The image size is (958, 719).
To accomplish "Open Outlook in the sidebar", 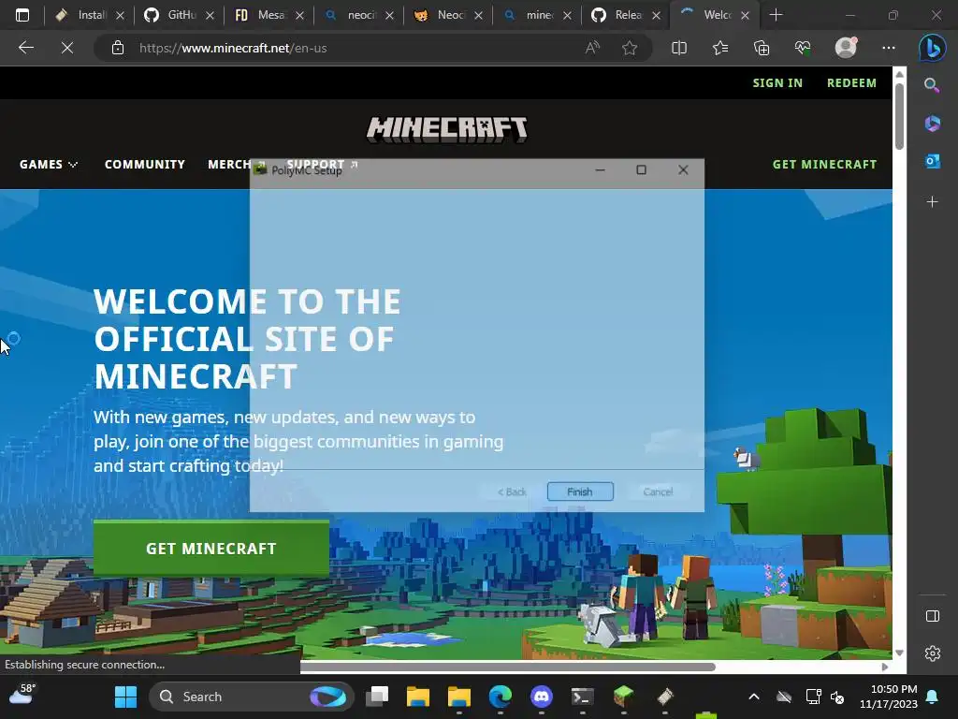I will click(932, 161).
